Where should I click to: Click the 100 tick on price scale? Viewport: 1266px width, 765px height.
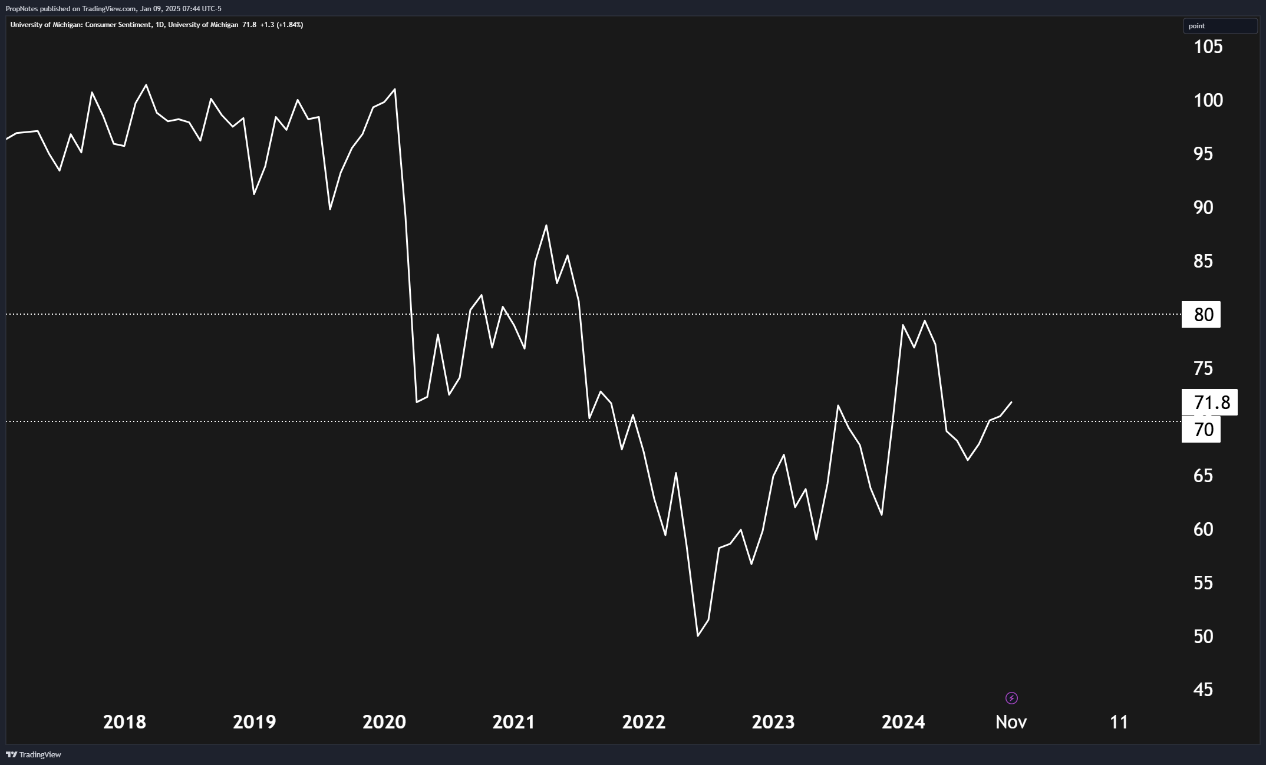coord(1208,100)
